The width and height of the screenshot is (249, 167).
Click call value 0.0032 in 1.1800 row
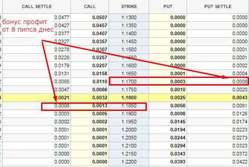tap(100, 98)
